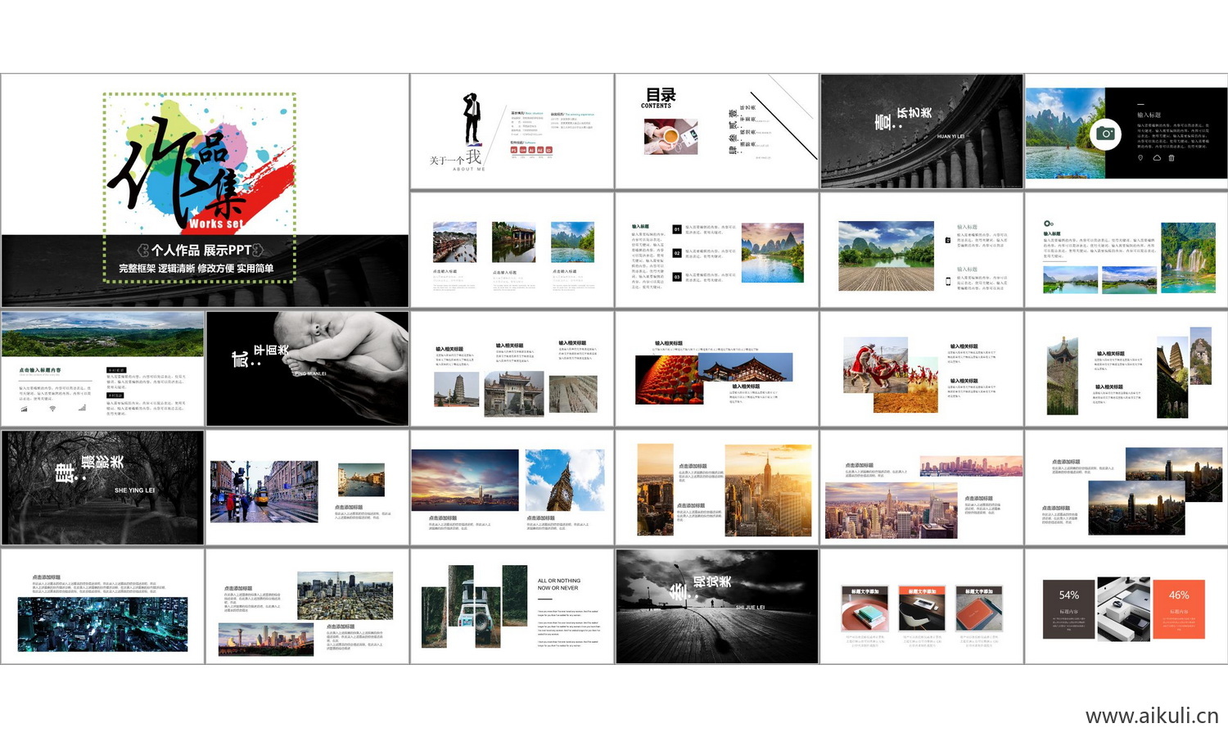Viewport: 1228px width, 737px height.
Task: Click the trash bin icon on black panel
Action: [x=1172, y=158]
